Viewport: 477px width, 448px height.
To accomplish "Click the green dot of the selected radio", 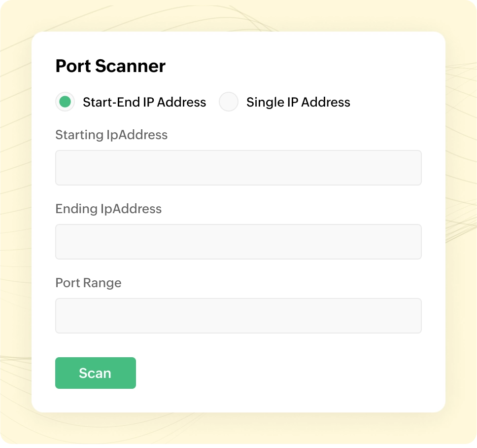I will (x=65, y=102).
